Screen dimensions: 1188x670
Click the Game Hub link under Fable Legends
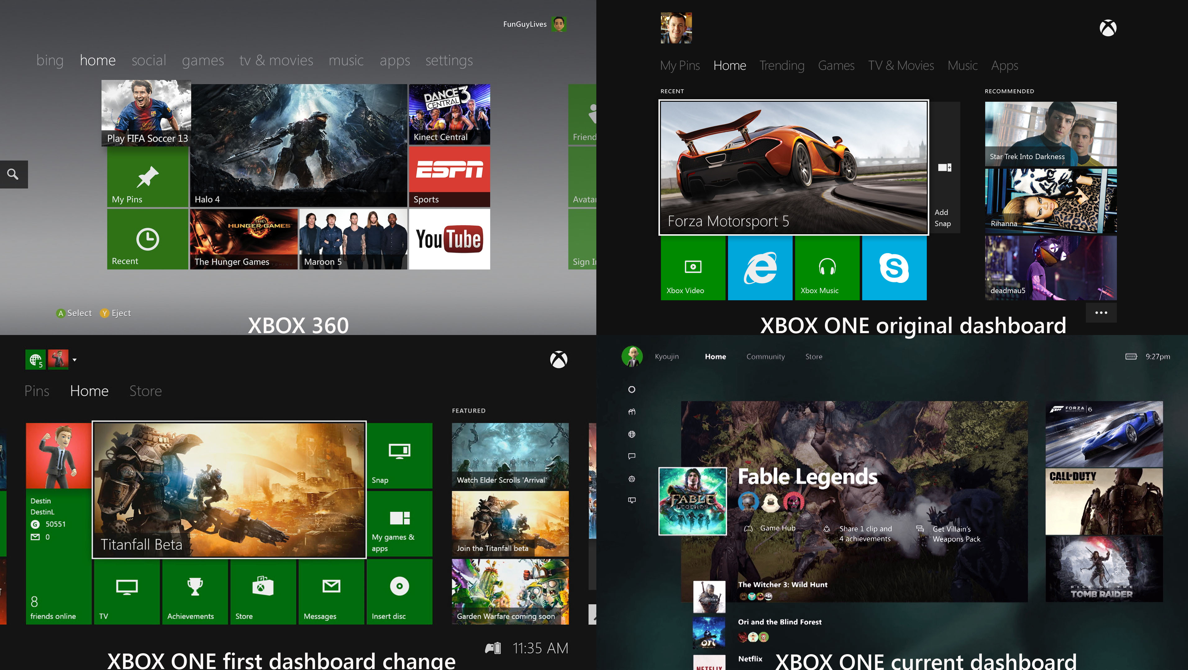[777, 528]
